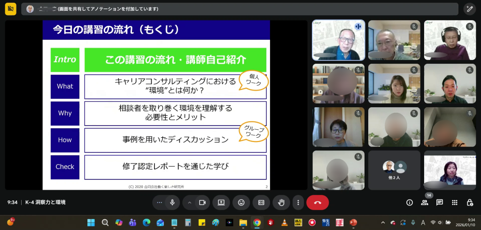The width and height of the screenshot is (481, 230).
Task: Open the activities grid icon
Action: (455, 202)
